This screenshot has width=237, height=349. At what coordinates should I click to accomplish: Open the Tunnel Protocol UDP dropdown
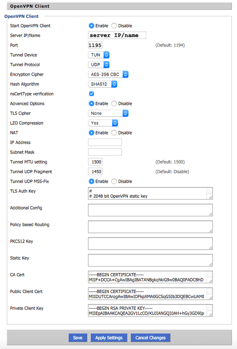99,65
